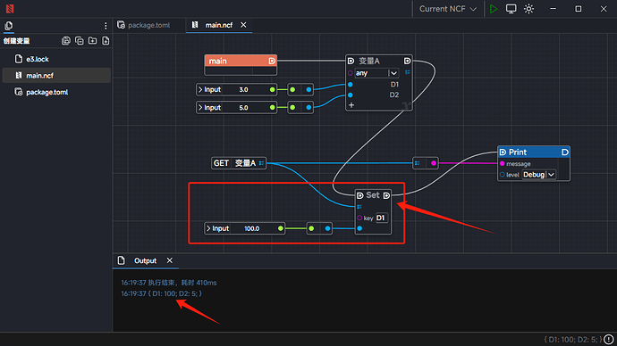Open the sidebar three-dot options menu
The image size is (617, 346).
pyautogui.click(x=106, y=26)
